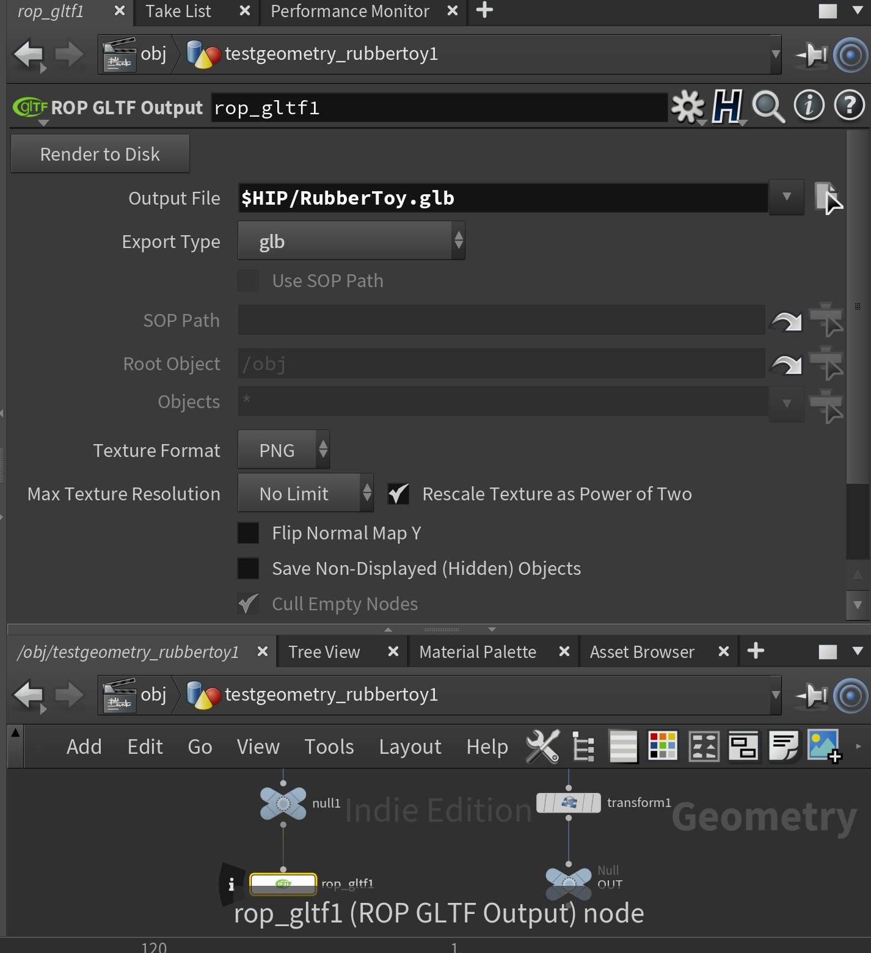The width and height of the screenshot is (871, 953).
Task: Switch to the Tree View tab
Action: 324,652
